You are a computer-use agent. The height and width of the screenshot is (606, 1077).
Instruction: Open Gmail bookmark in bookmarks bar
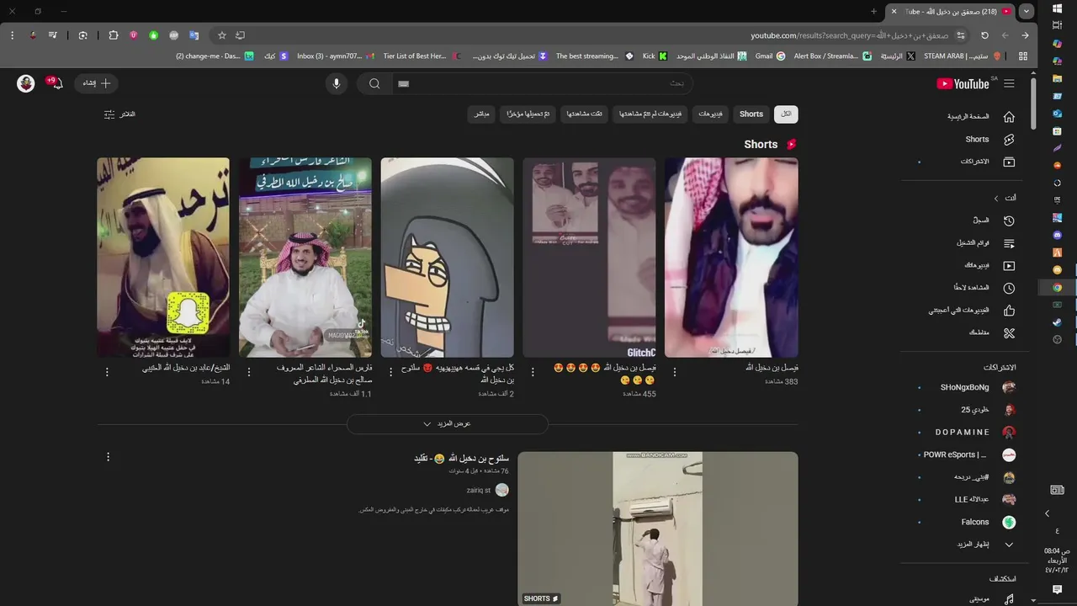pyautogui.click(x=770, y=56)
